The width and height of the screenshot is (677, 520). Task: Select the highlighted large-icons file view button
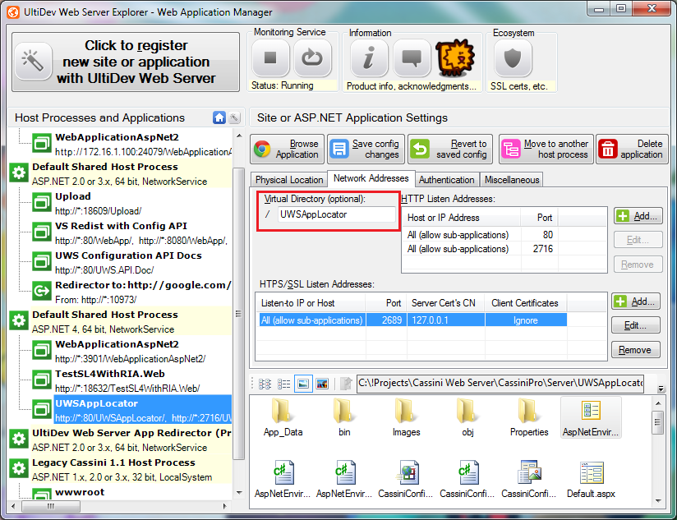(303, 384)
